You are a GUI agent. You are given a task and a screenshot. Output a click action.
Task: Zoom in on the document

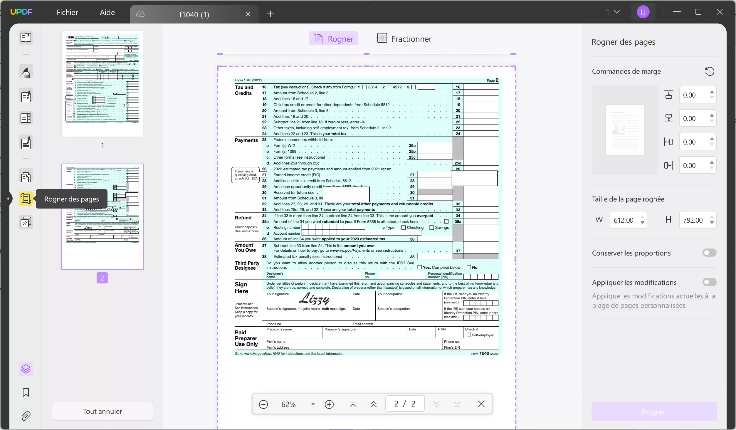pyautogui.click(x=329, y=404)
